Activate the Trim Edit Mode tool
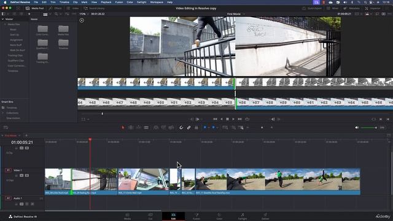The image size is (393, 221). click(x=131, y=128)
